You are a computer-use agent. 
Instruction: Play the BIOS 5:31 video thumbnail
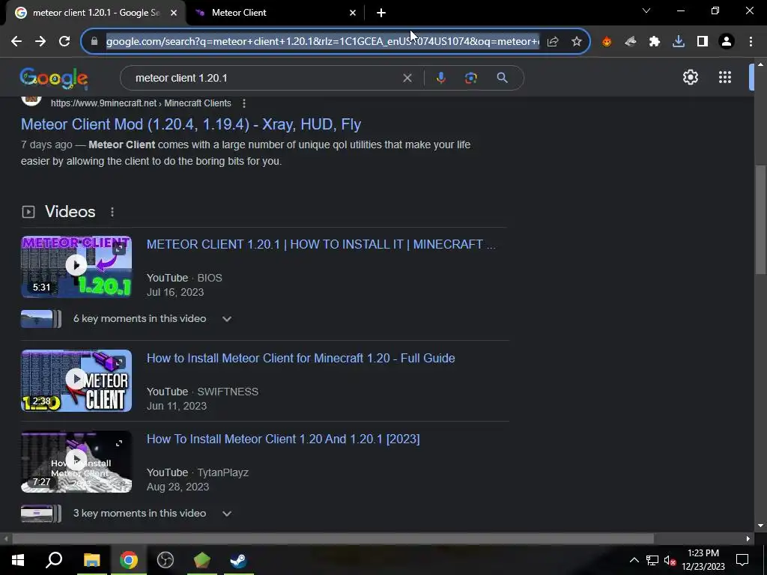[x=76, y=267]
